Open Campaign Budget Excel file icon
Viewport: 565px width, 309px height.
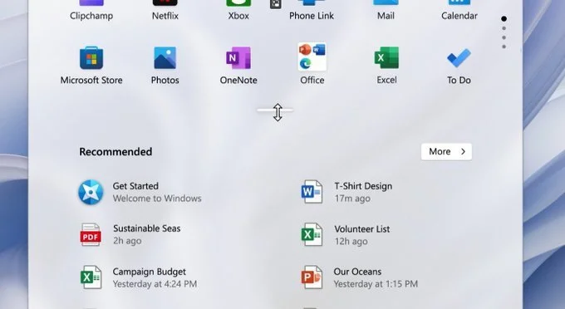tap(91, 277)
